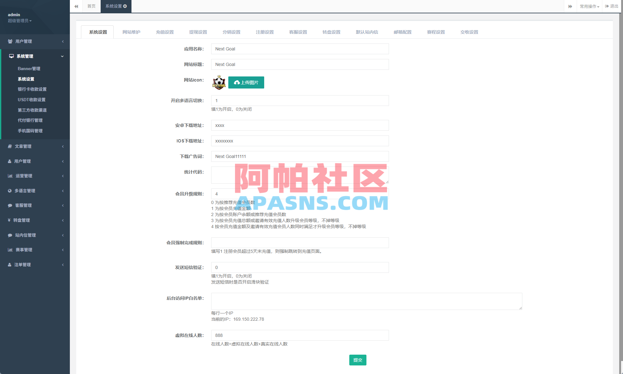Viewport: 623px width, 374px height.
Task: Close the 系统设置 tab with its X icon
Action: [x=125, y=6]
